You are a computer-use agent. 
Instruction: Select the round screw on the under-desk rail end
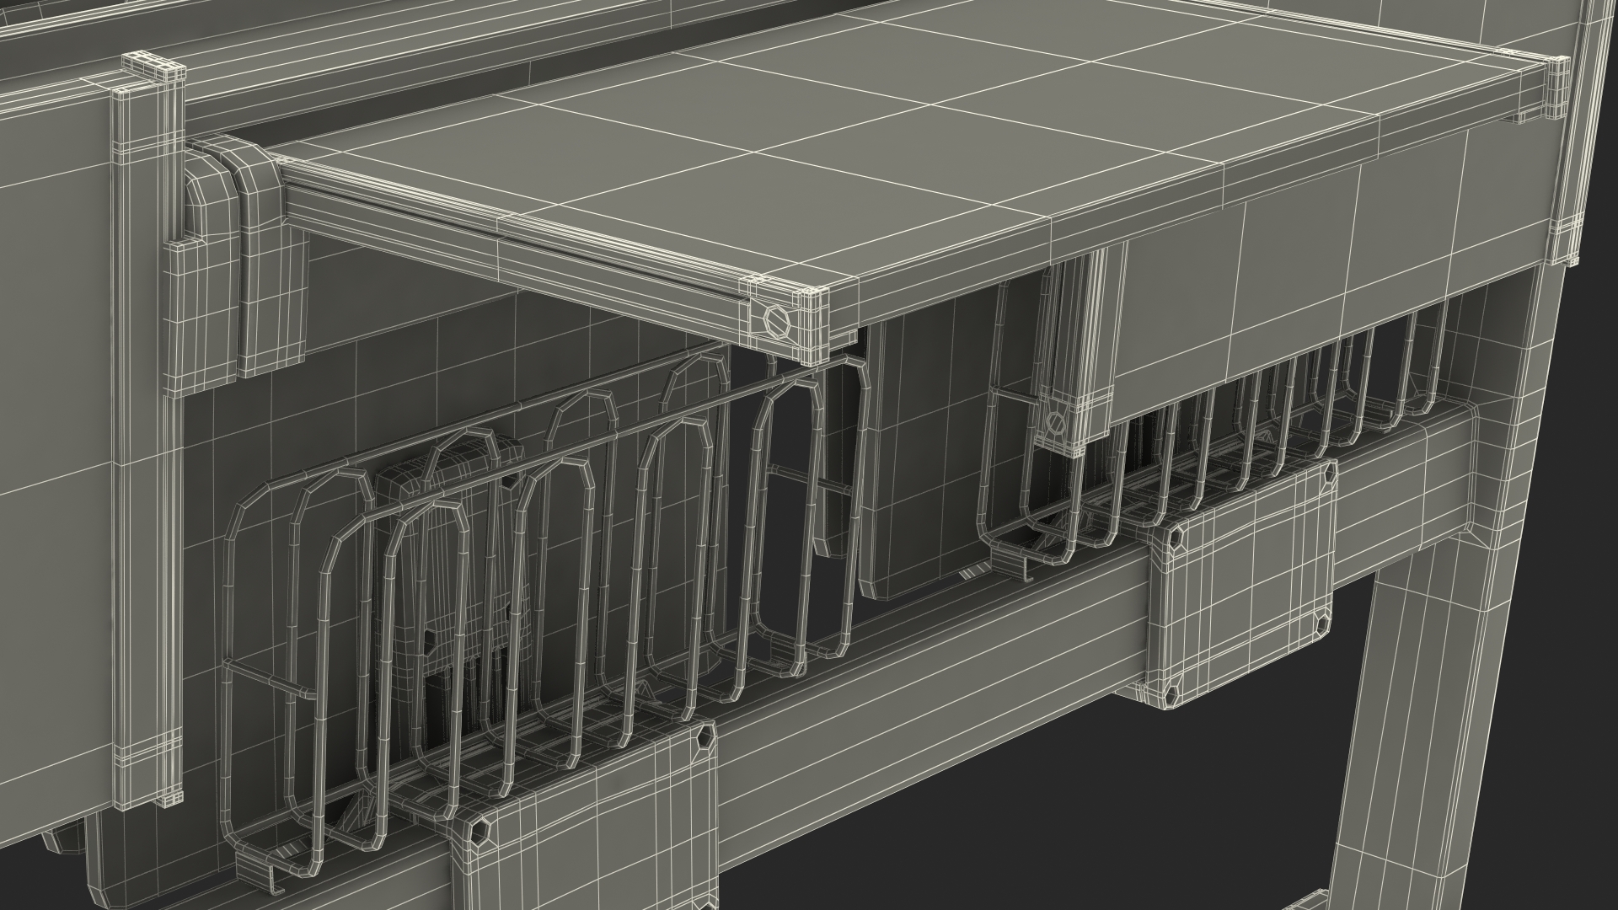tap(1054, 422)
